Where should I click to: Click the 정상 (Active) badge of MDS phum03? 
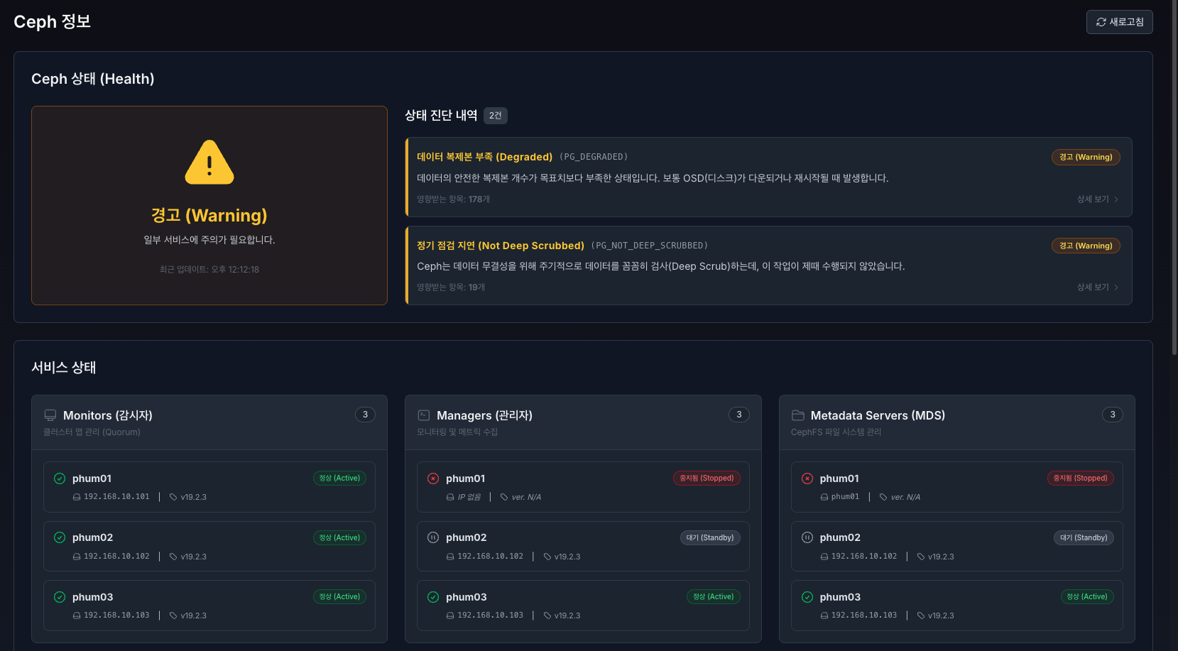[1087, 596]
